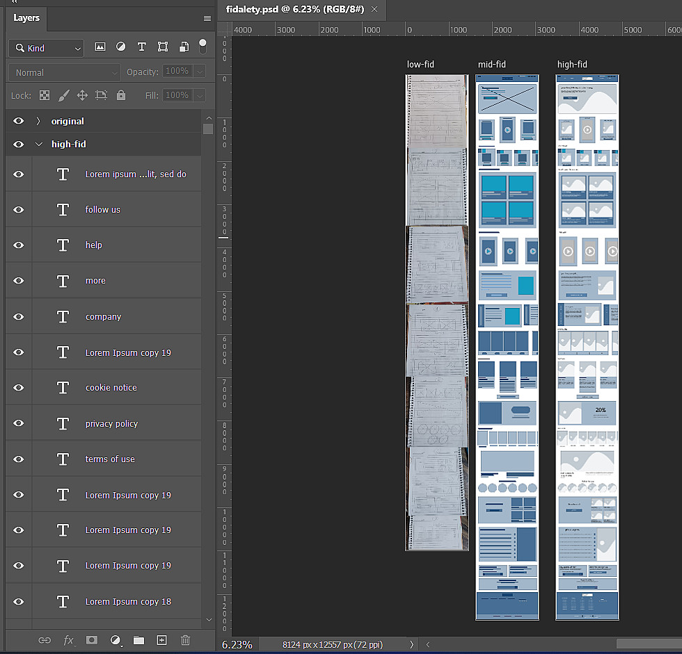Click the type layer filter icon
682x654 pixels.
[x=142, y=47]
